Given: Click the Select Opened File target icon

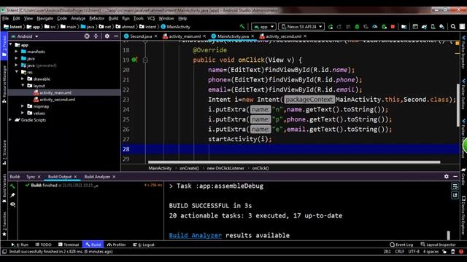Looking at the screenshot, I should [87, 36].
